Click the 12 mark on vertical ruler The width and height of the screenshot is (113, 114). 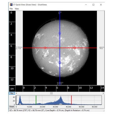[x=12, y=80]
